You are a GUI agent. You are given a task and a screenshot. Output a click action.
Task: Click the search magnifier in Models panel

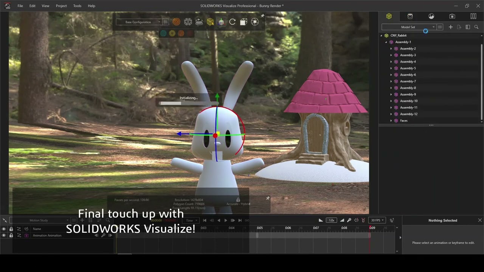tap(476, 27)
